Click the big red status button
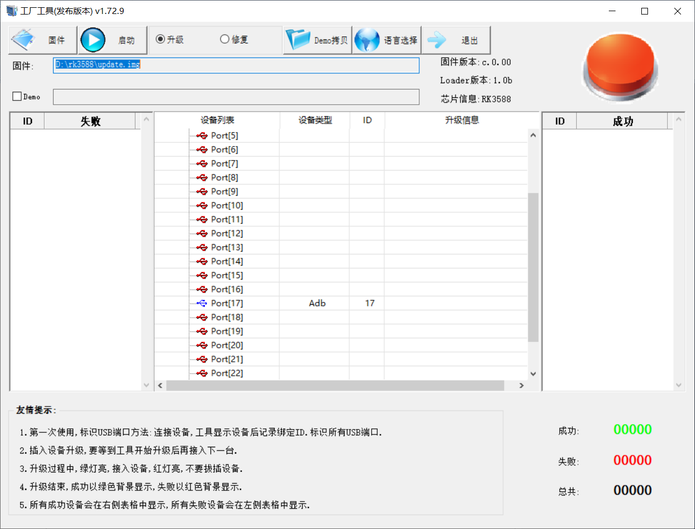 pos(619,67)
